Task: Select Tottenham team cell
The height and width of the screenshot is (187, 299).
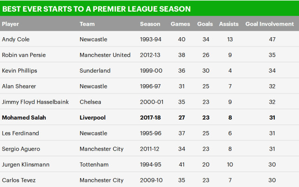Action: 94,165
